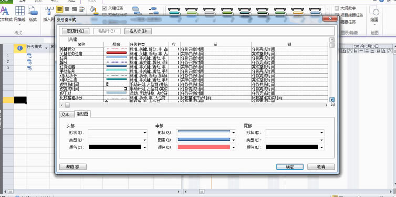
Task: Choose the light blue Gantt style thumbnail
Action: coord(315,12)
